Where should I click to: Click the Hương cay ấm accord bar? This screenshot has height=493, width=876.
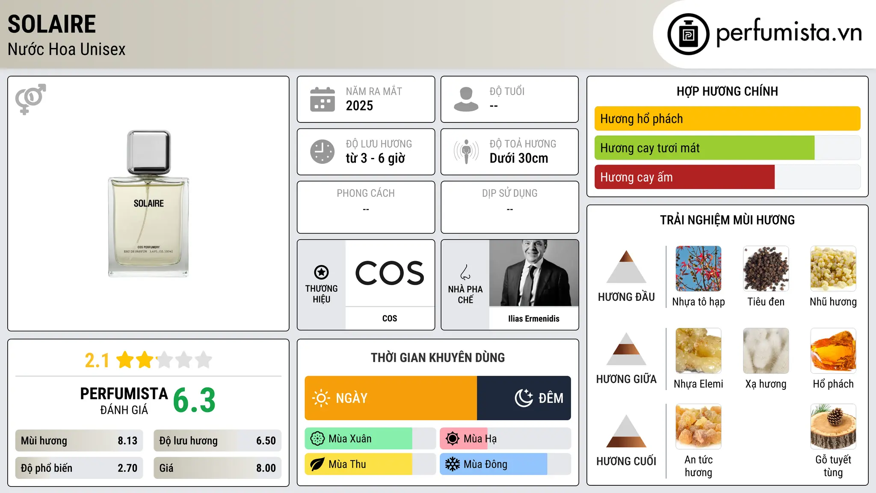click(727, 177)
